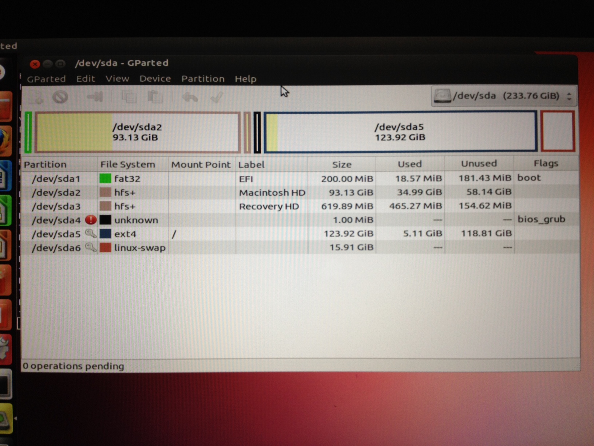Click the Resize/Move toolbar icon
594x446 pixels.
(95, 97)
